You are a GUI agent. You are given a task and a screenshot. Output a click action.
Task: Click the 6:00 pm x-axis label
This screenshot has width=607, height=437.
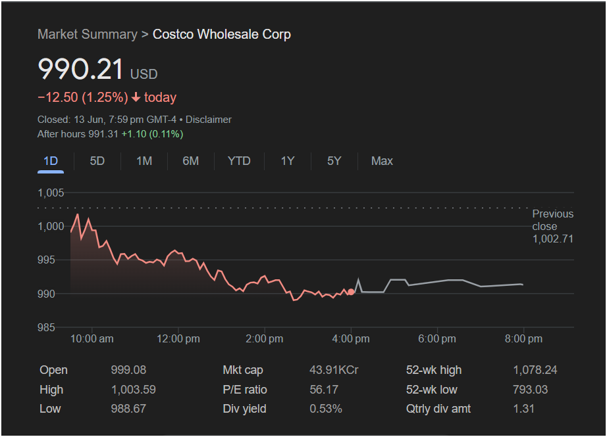point(437,339)
